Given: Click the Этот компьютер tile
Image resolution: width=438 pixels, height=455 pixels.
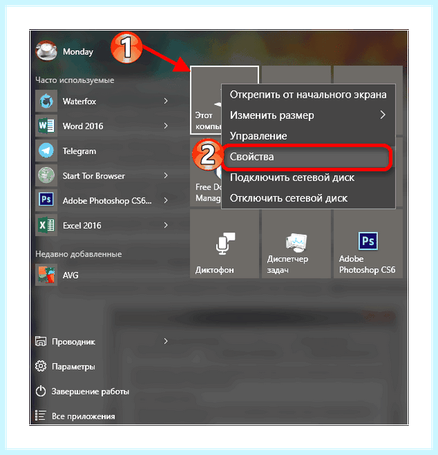Looking at the screenshot, I should tap(206, 100).
